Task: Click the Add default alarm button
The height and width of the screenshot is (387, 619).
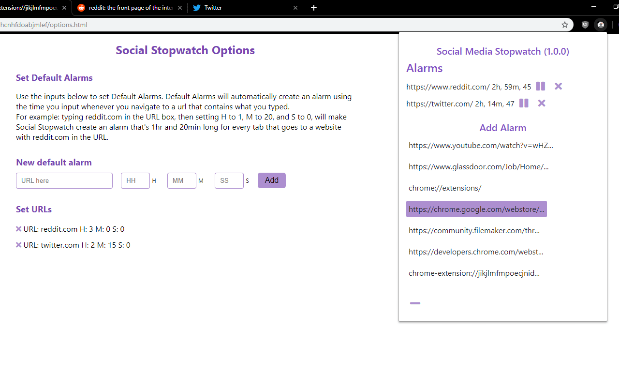Action: coord(271,180)
